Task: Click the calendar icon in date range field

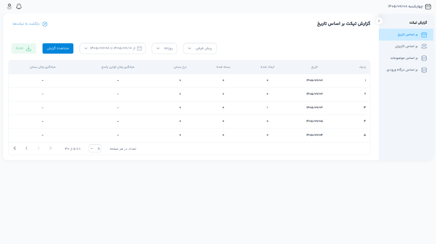Action: pyautogui.click(x=140, y=48)
